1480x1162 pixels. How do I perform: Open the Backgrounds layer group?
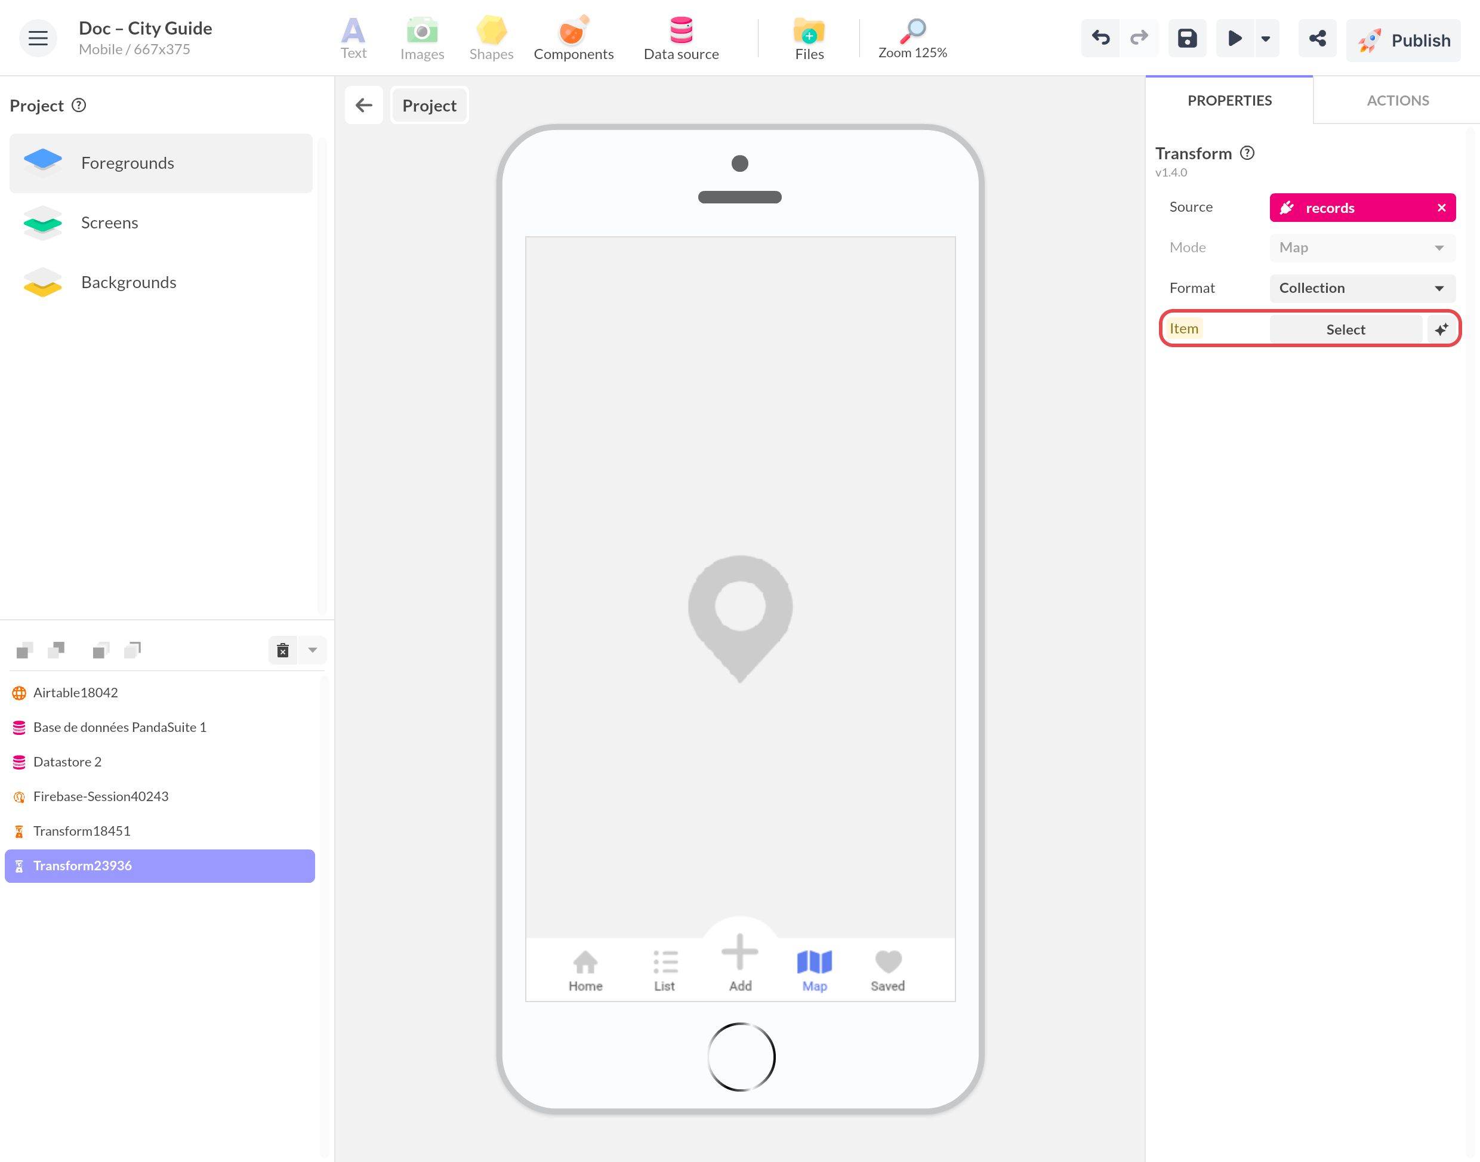coord(161,282)
